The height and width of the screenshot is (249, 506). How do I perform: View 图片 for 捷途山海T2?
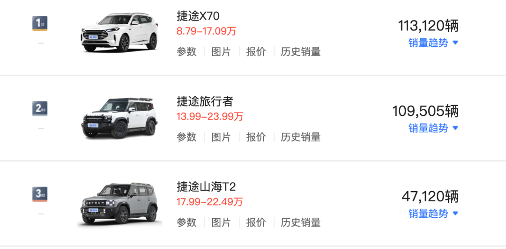[221, 222]
